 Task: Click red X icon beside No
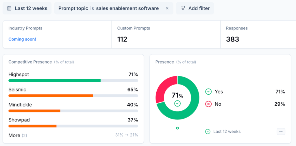(x=208, y=104)
